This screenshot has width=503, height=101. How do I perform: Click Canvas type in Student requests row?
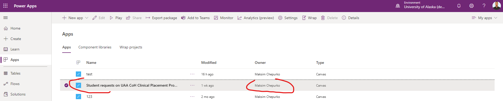coord(321,86)
